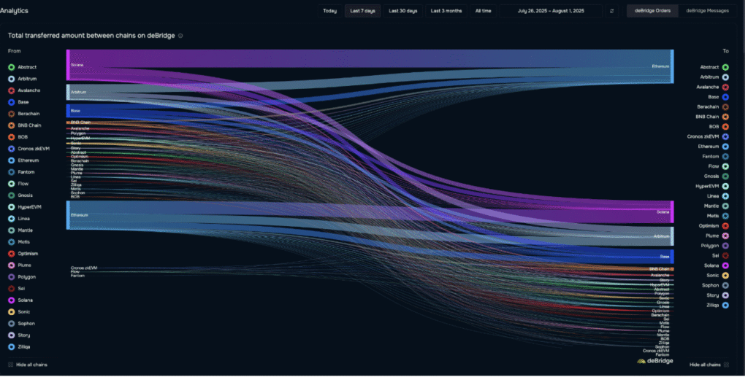The width and height of the screenshot is (748, 377).
Task: Toggle Hide all chains in From column
Action: click(x=28, y=365)
